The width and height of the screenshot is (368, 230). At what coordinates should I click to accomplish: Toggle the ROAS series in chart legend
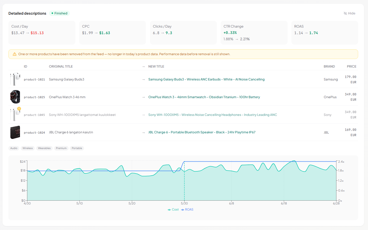click(x=187, y=210)
